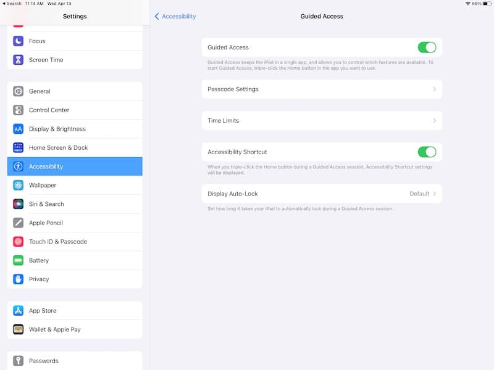This screenshot has width=494, height=370.
Task: Tap the Apple Pencil icon
Action: tap(19, 223)
